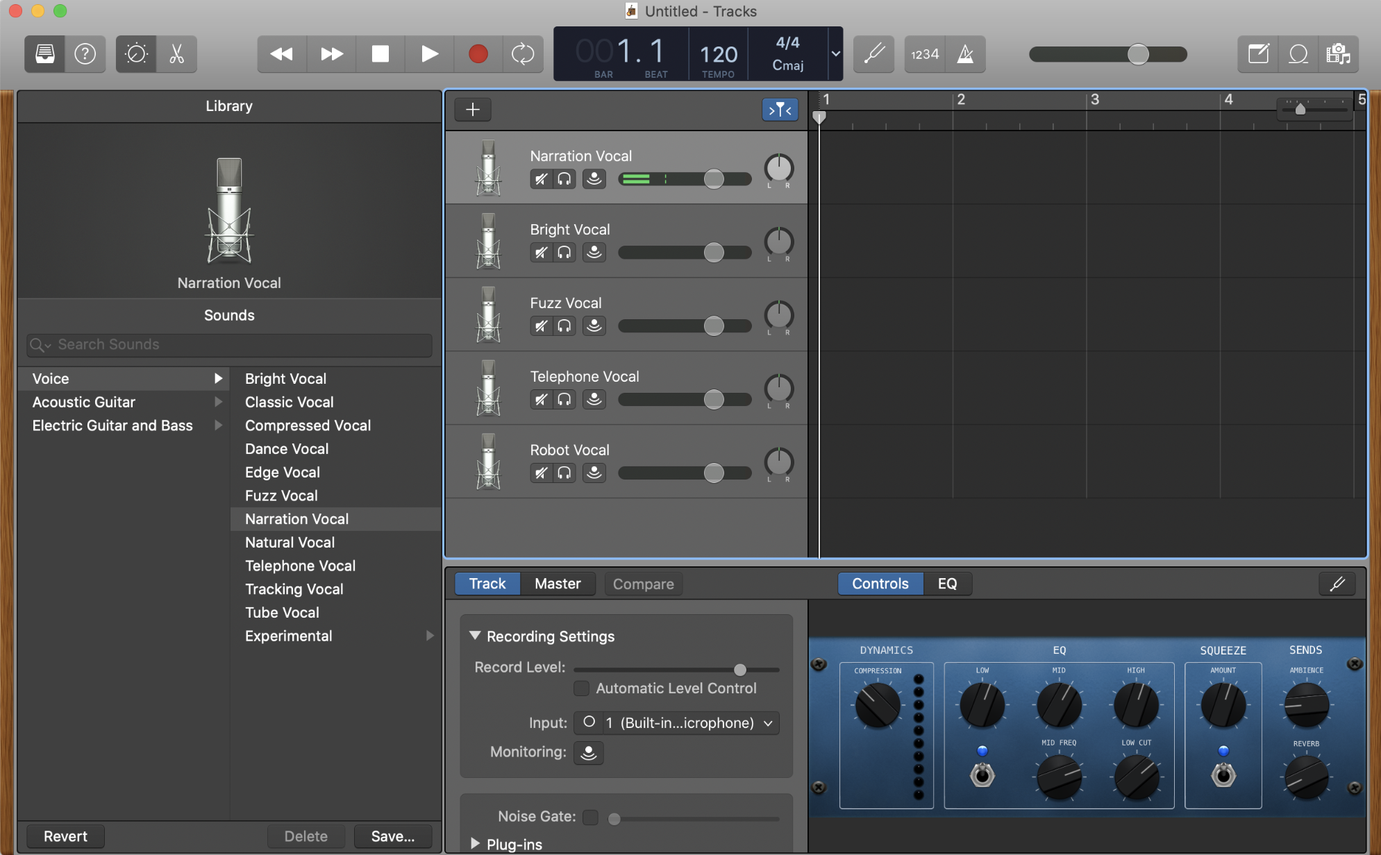This screenshot has width=1381, height=855.
Task: Collapse the Recording Settings disclosure triangle
Action: (475, 636)
